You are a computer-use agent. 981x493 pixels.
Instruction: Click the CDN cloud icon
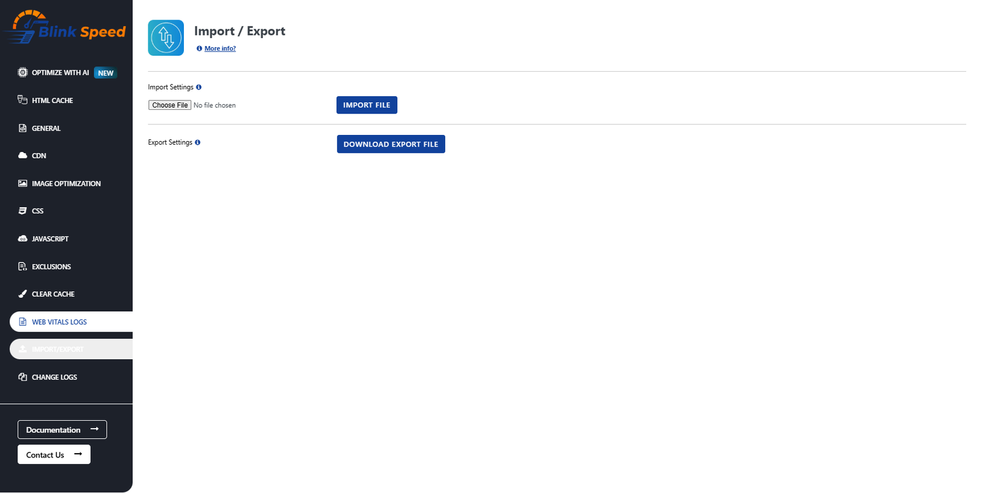23,156
